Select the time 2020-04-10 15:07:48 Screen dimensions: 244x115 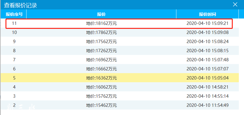[207, 60]
